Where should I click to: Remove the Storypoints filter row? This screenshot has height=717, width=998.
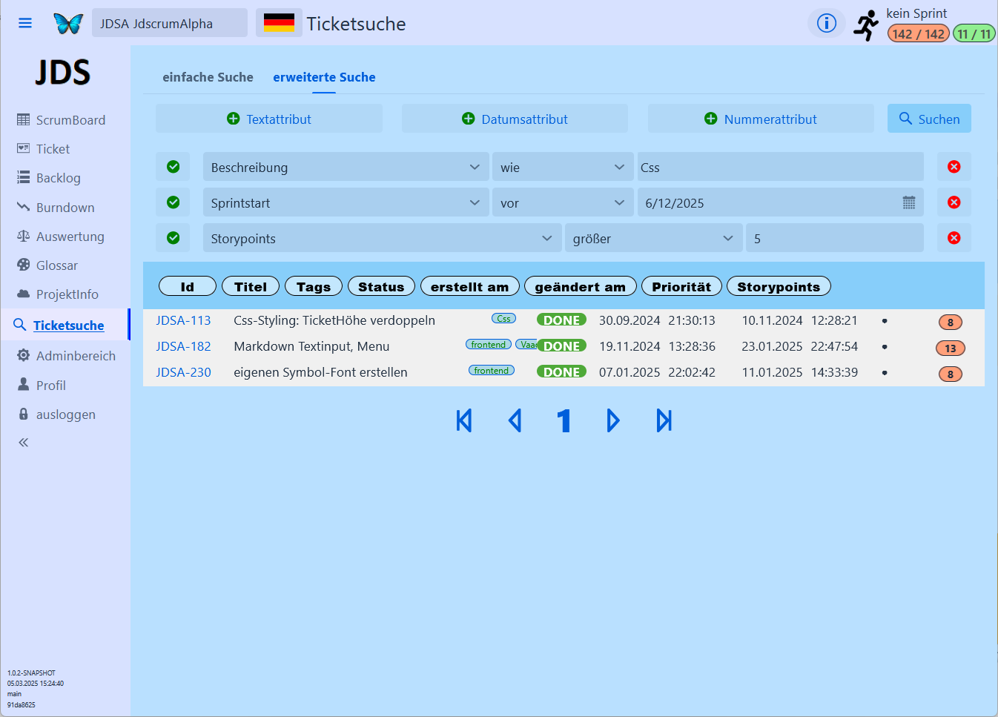954,238
